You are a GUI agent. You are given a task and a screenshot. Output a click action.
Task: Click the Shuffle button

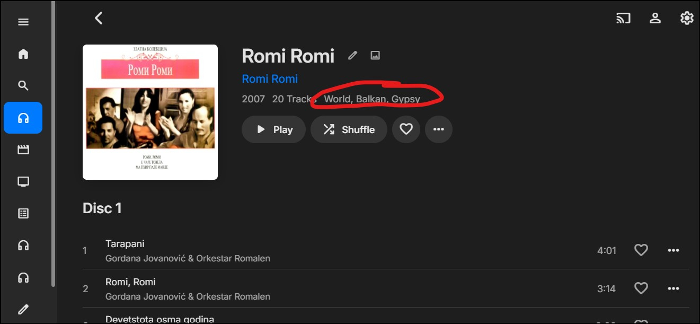click(349, 129)
